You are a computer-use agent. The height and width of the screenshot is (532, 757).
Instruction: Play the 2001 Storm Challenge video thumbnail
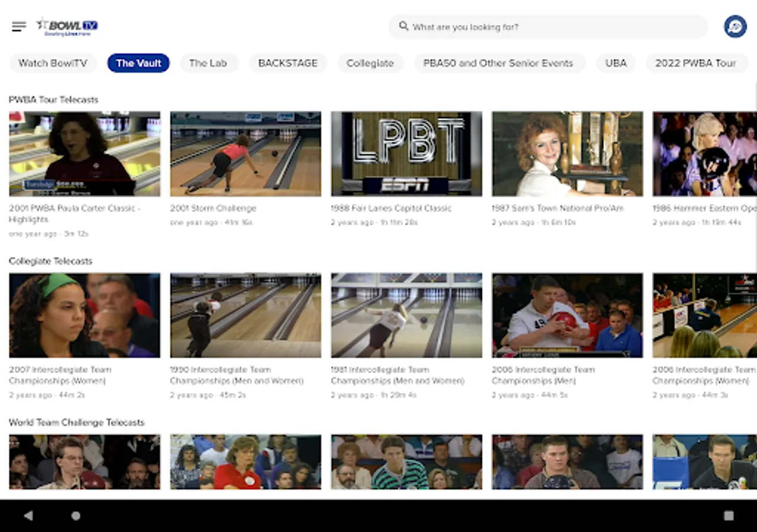[245, 154]
